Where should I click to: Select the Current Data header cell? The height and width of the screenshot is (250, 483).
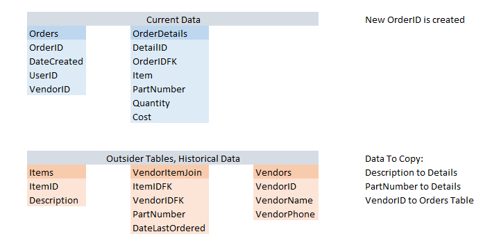click(x=173, y=19)
